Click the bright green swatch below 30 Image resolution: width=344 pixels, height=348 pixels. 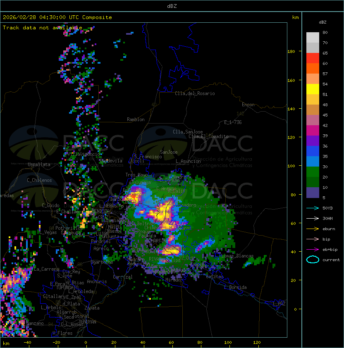click(x=313, y=172)
